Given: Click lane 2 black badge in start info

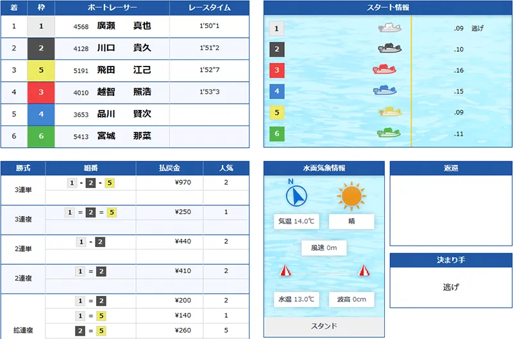Looking at the screenshot, I should pyautogui.click(x=277, y=49).
